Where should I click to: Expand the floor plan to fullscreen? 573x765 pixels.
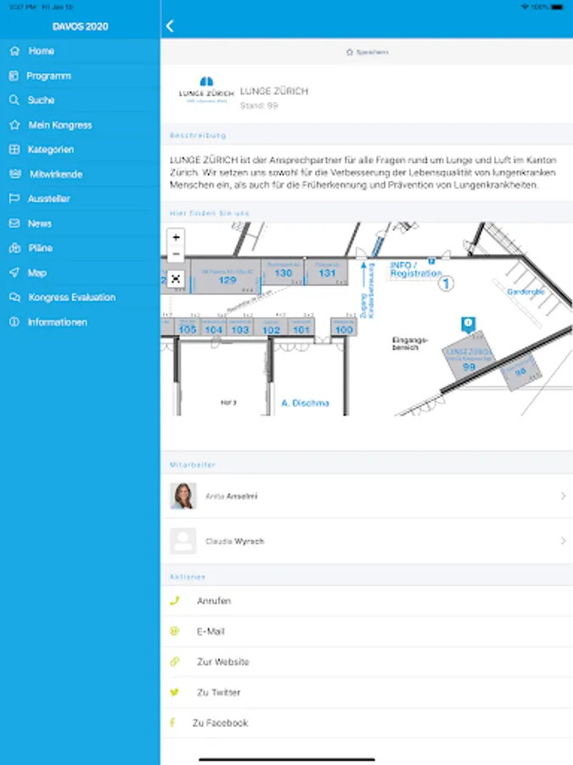[176, 279]
